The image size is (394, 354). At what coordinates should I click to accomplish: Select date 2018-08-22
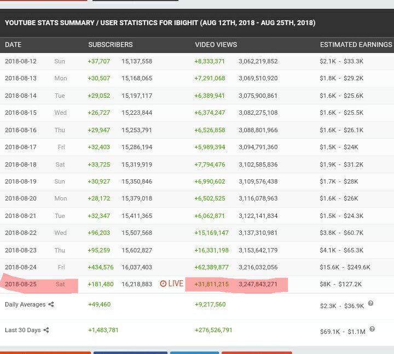click(x=21, y=233)
